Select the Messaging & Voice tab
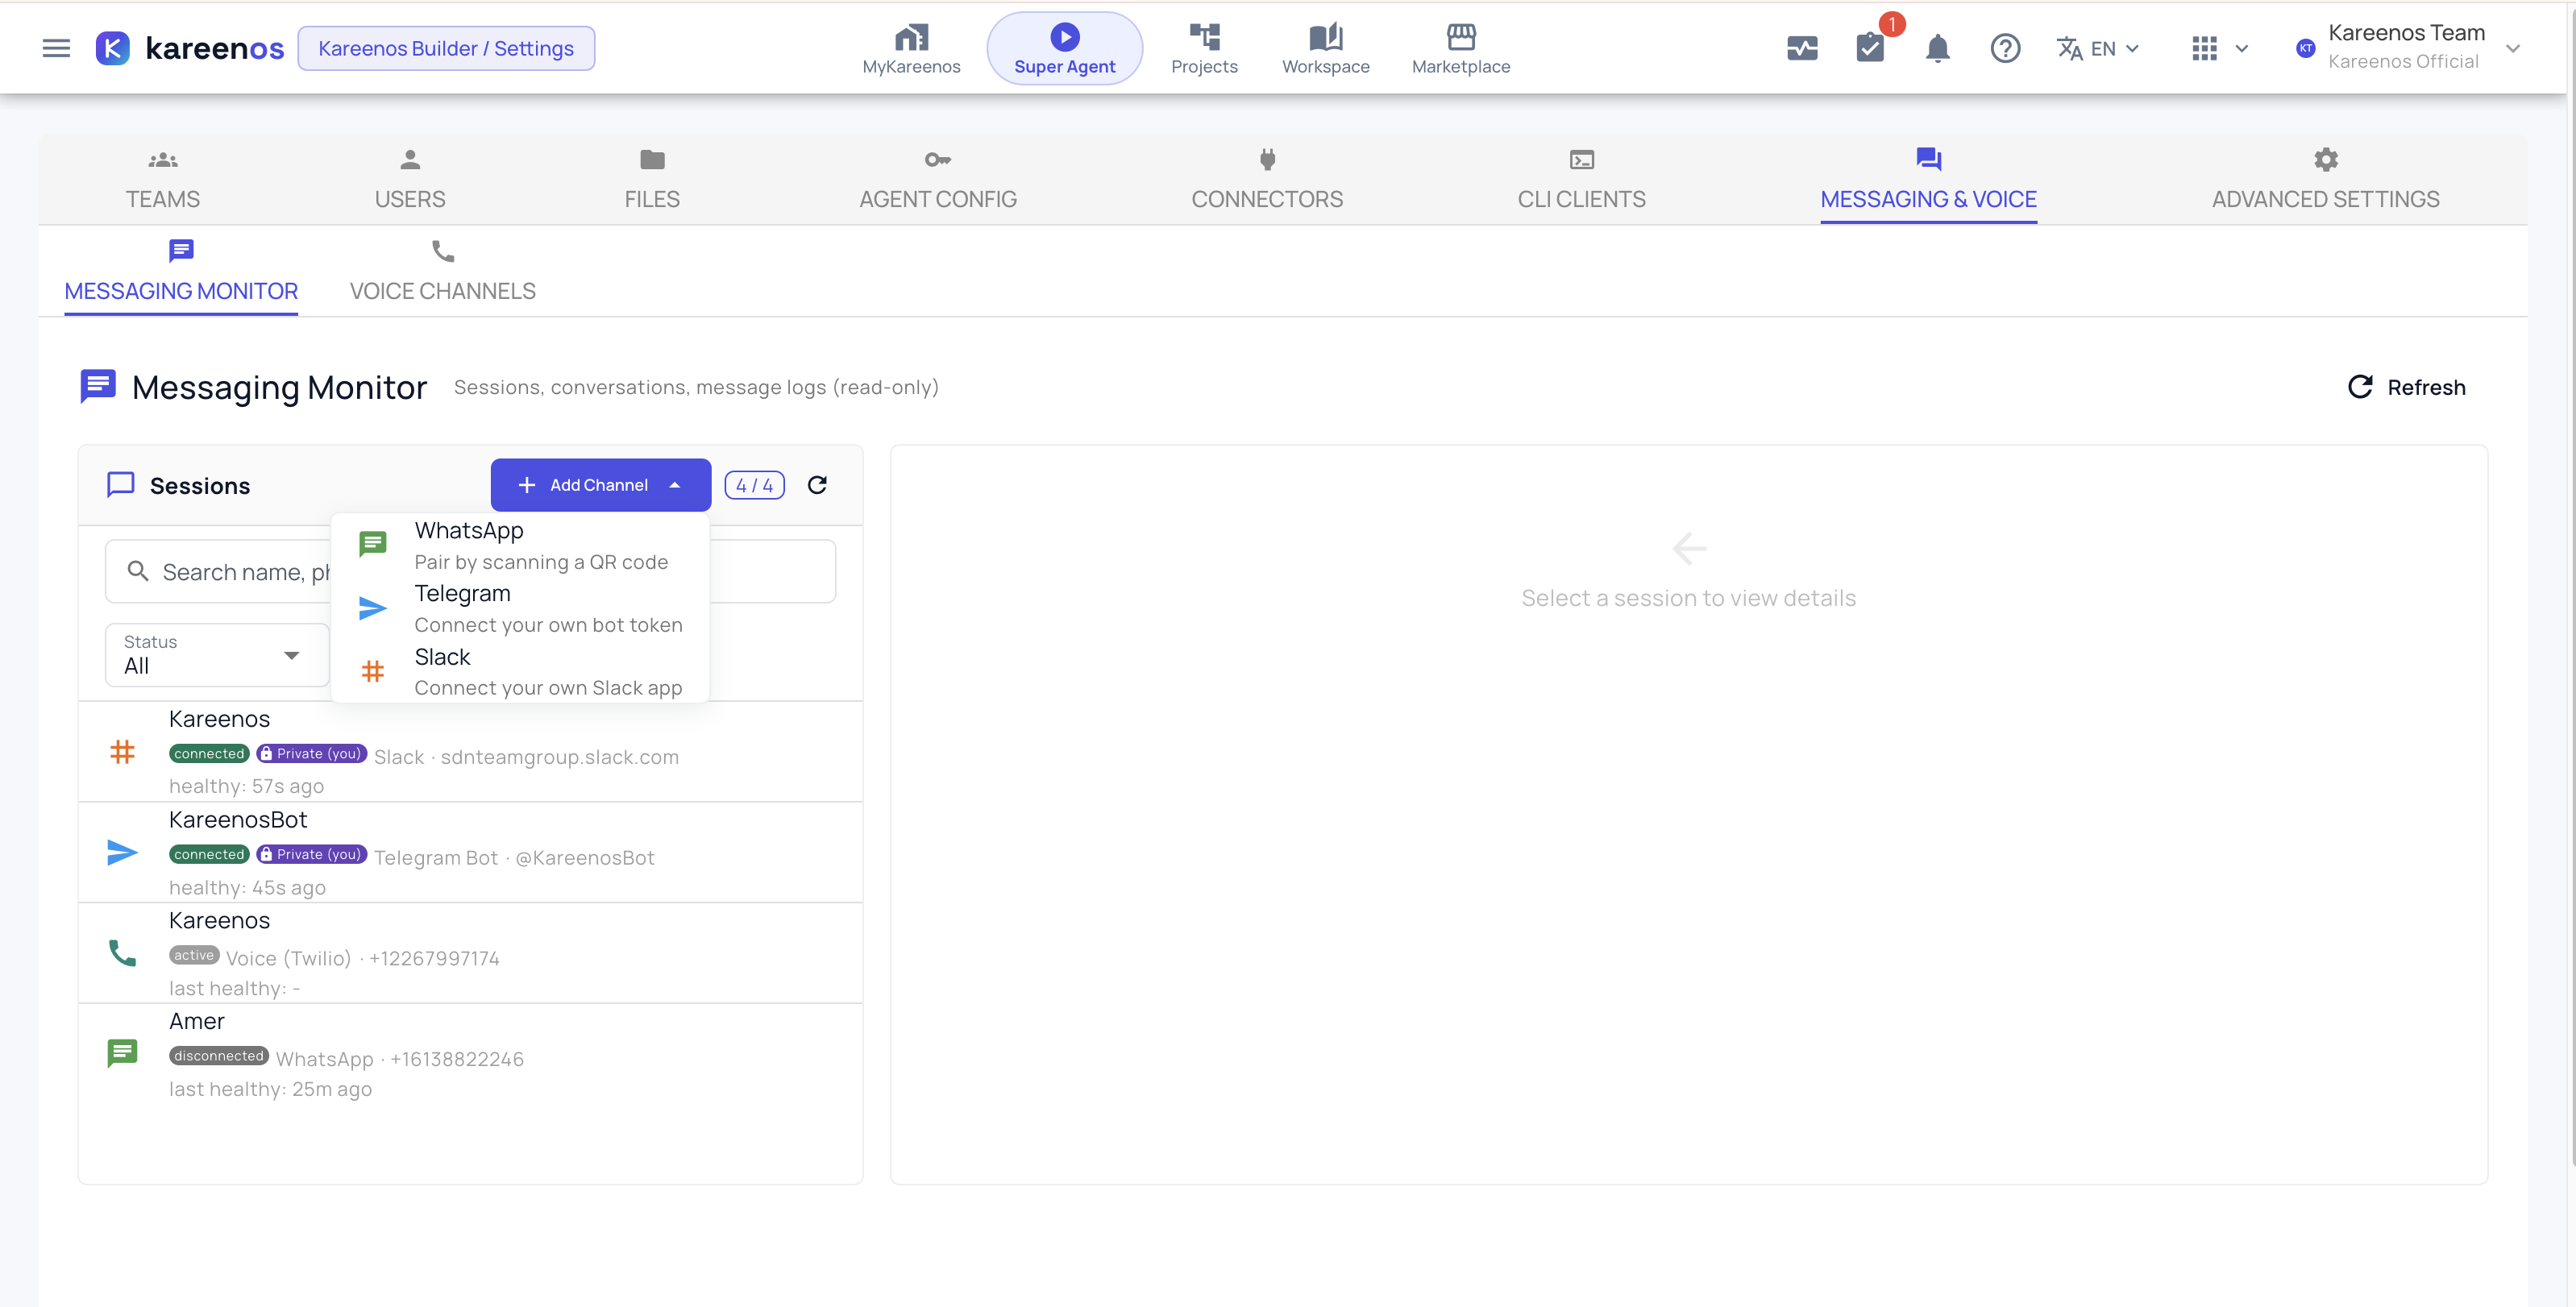The image size is (2576, 1307). pos(1928,180)
